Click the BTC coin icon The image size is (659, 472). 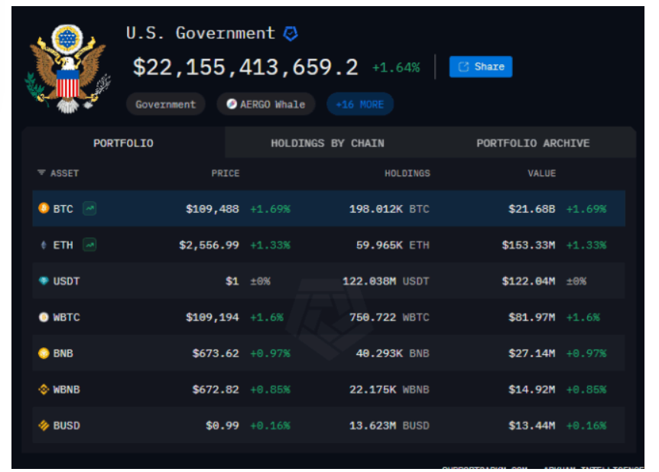click(x=44, y=208)
